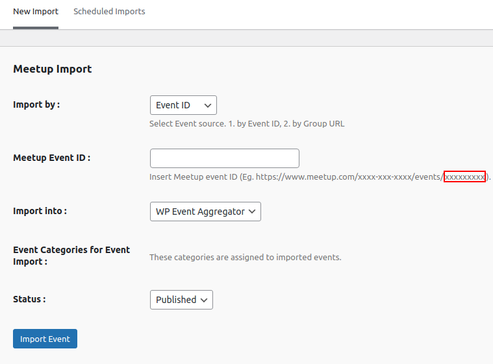Click the chevron arrow in Event ID dropdown
The width and height of the screenshot is (493, 364).
pos(208,105)
